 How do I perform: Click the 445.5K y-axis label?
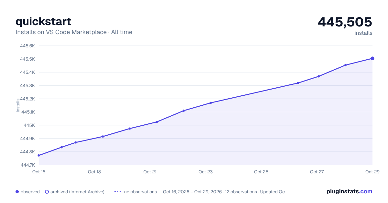(27, 59)
